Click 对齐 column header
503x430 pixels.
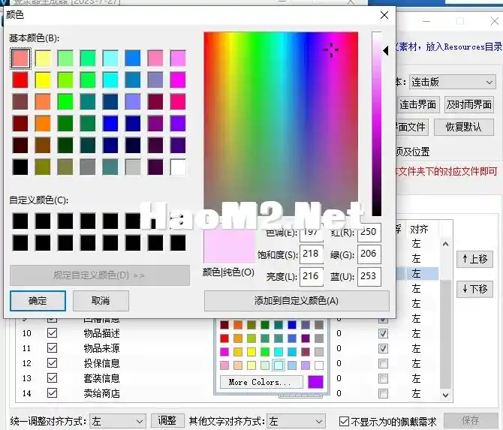pyautogui.click(x=419, y=230)
